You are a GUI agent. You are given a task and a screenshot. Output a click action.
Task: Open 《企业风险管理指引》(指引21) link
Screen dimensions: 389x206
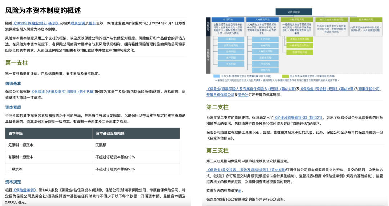[299, 118]
